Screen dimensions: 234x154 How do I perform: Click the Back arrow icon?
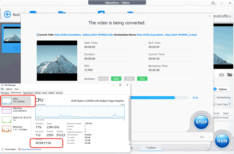coord(7,15)
